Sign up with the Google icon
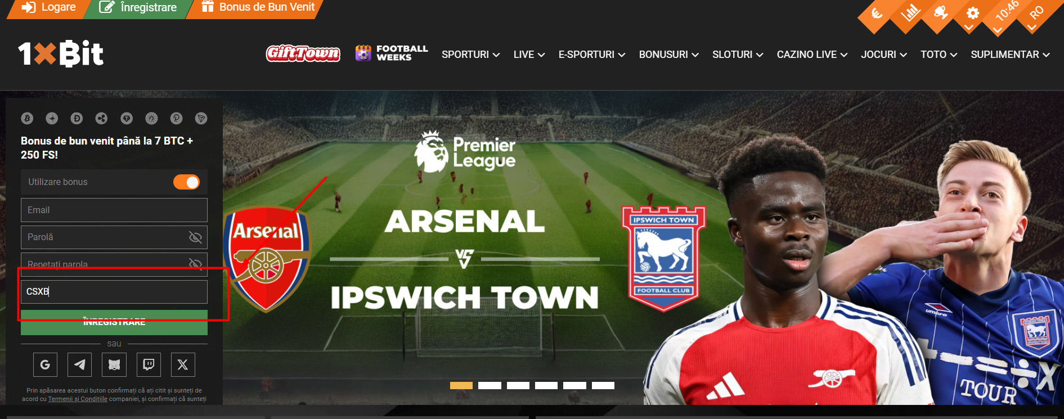 coord(45,365)
